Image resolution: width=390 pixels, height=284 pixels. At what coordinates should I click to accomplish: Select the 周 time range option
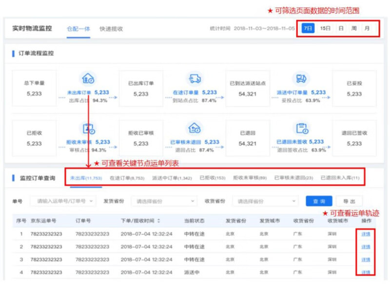pyautogui.click(x=354, y=28)
